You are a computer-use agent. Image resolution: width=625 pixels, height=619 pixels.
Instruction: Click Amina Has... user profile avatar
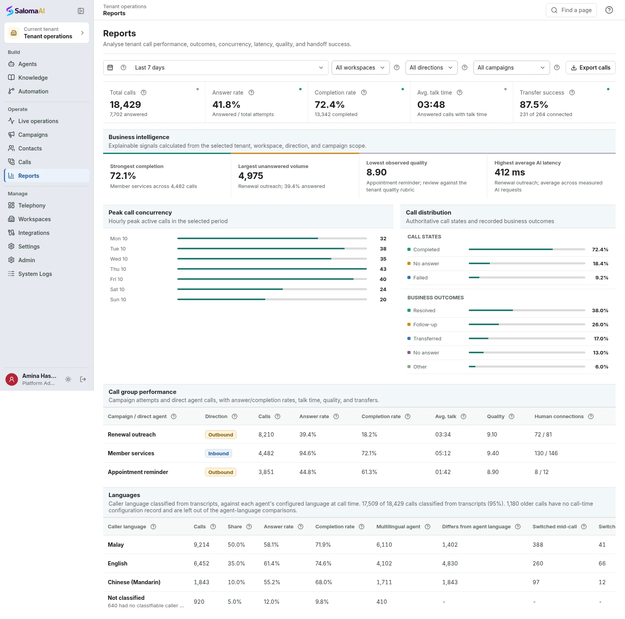pos(12,379)
